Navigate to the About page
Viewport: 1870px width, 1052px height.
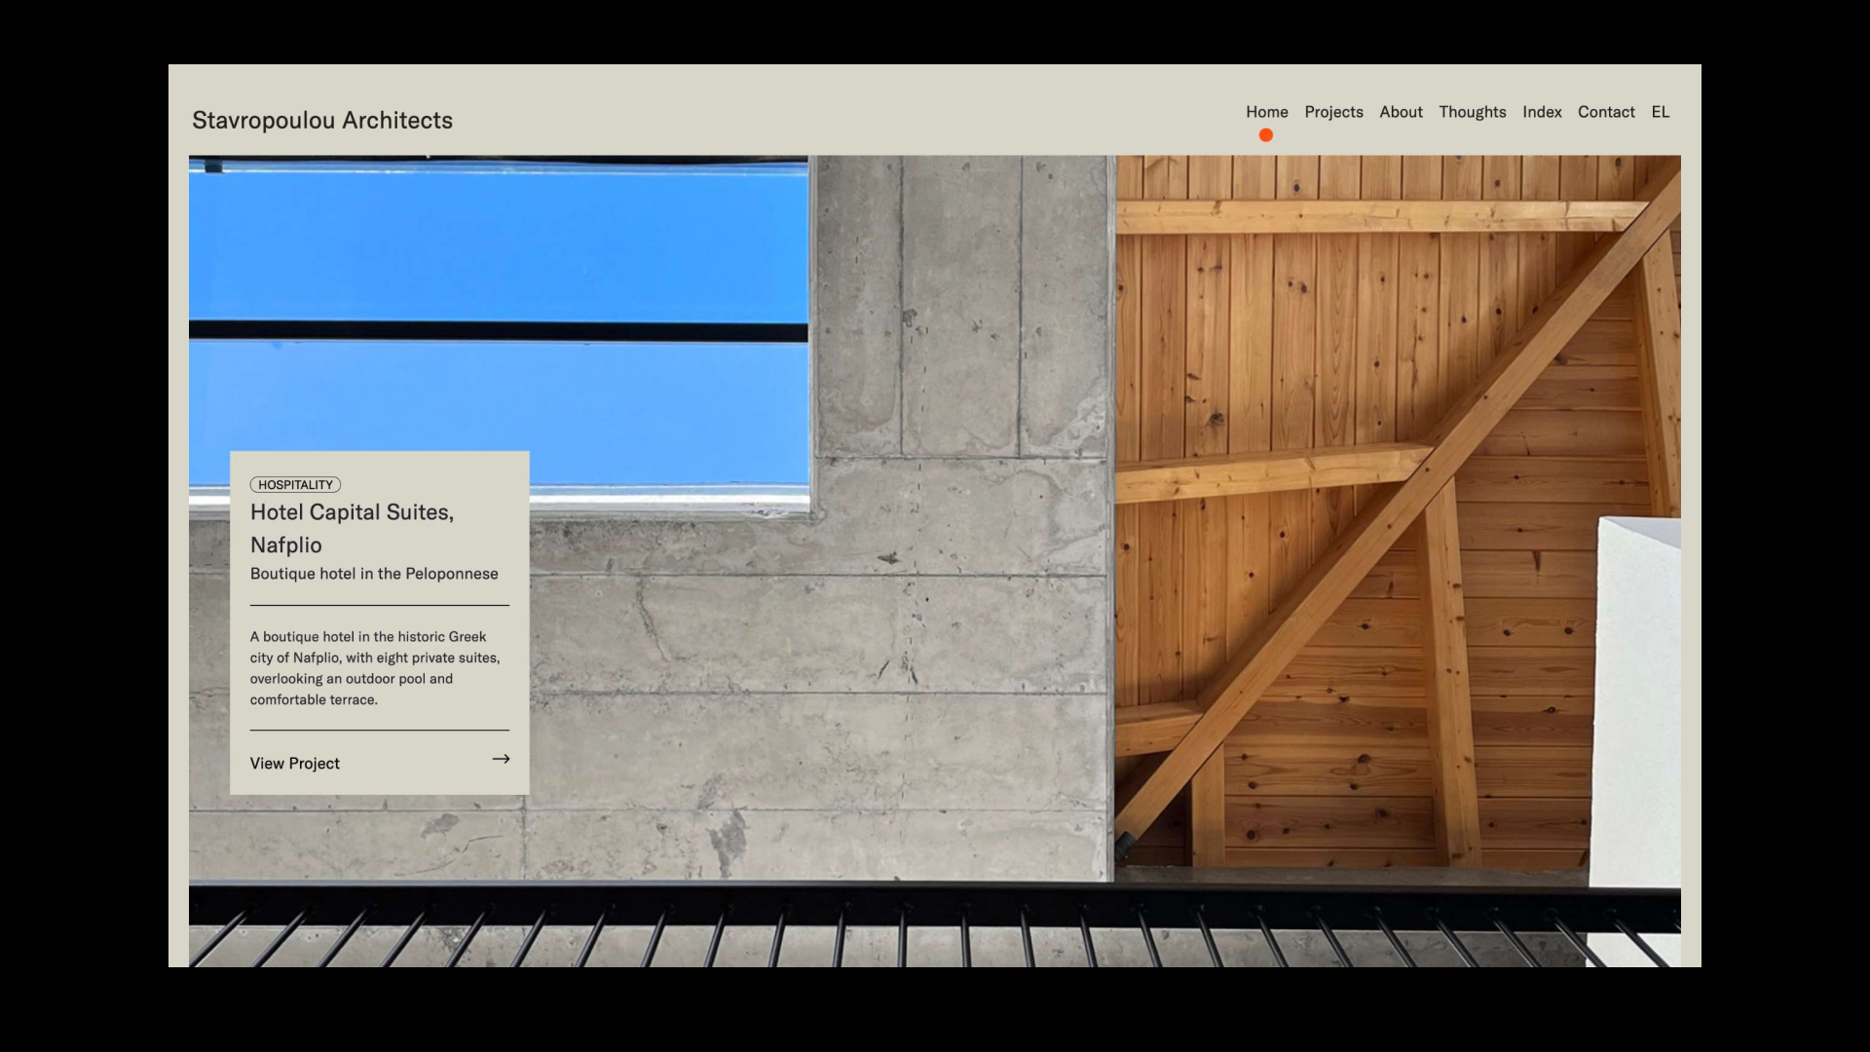pyautogui.click(x=1401, y=112)
